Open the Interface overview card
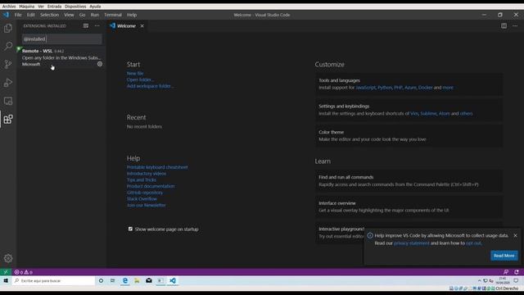Viewport: 524px width, 295px height. (409, 206)
